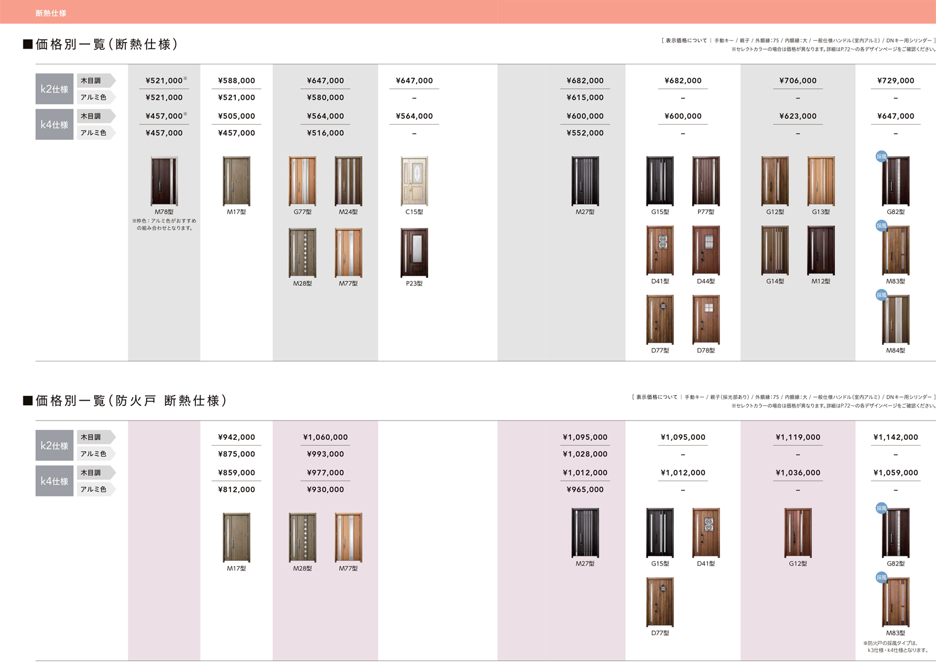The image size is (936, 662).
Task: Select the M78型 door thumbnail
Action: tap(164, 181)
